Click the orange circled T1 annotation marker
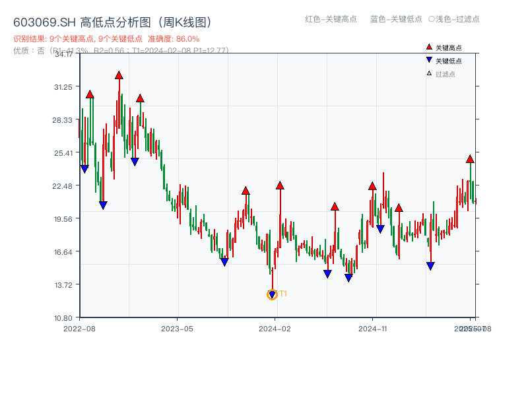 (x=272, y=295)
